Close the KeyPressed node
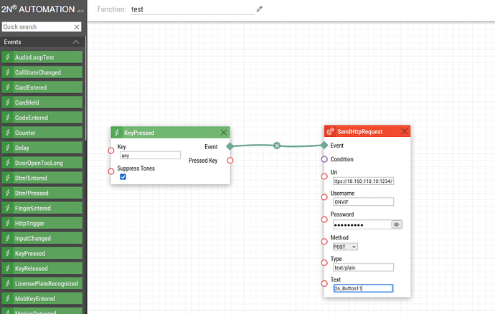 click(224, 133)
